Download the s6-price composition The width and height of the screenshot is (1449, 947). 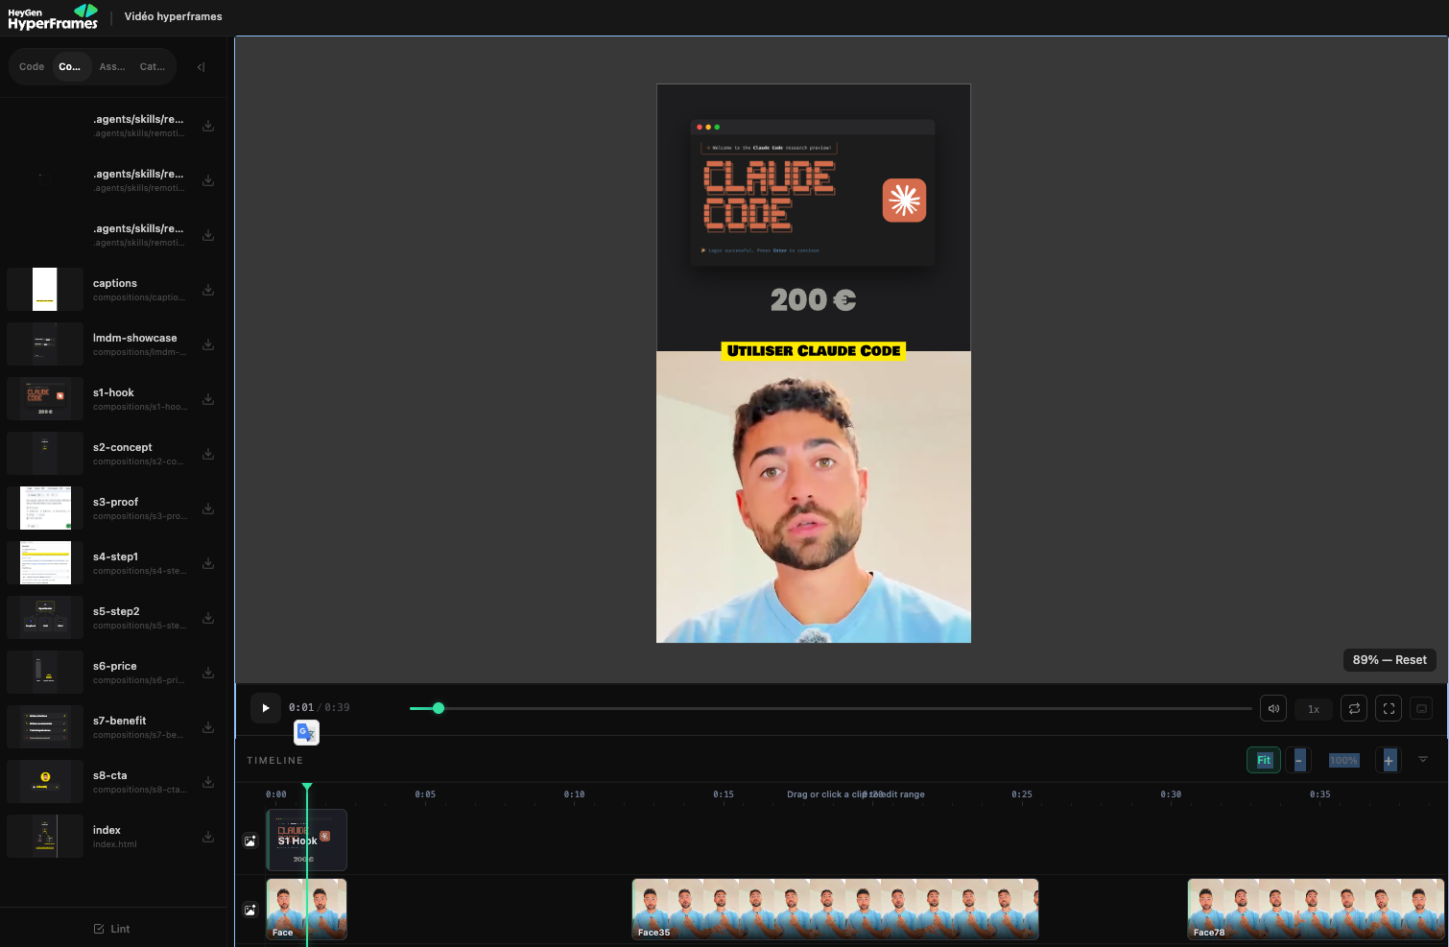[x=208, y=673]
